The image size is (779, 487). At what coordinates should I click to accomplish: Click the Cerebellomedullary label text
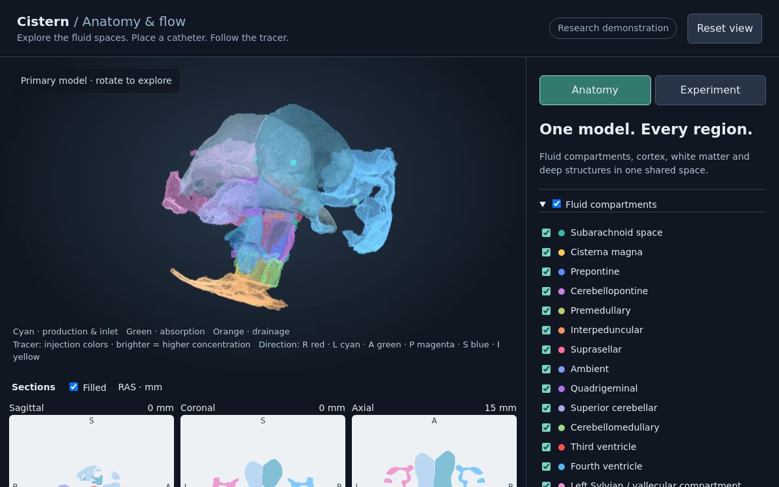pyautogui.click(x=615, y=427)
